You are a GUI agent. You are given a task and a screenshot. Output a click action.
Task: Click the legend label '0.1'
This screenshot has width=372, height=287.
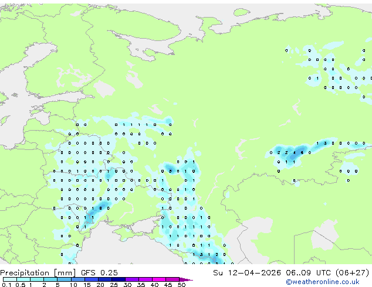coord(6,285)
